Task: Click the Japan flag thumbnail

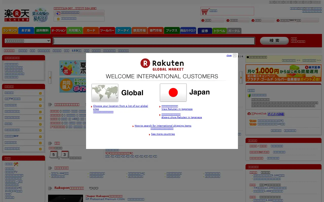Action: (173, 93)
